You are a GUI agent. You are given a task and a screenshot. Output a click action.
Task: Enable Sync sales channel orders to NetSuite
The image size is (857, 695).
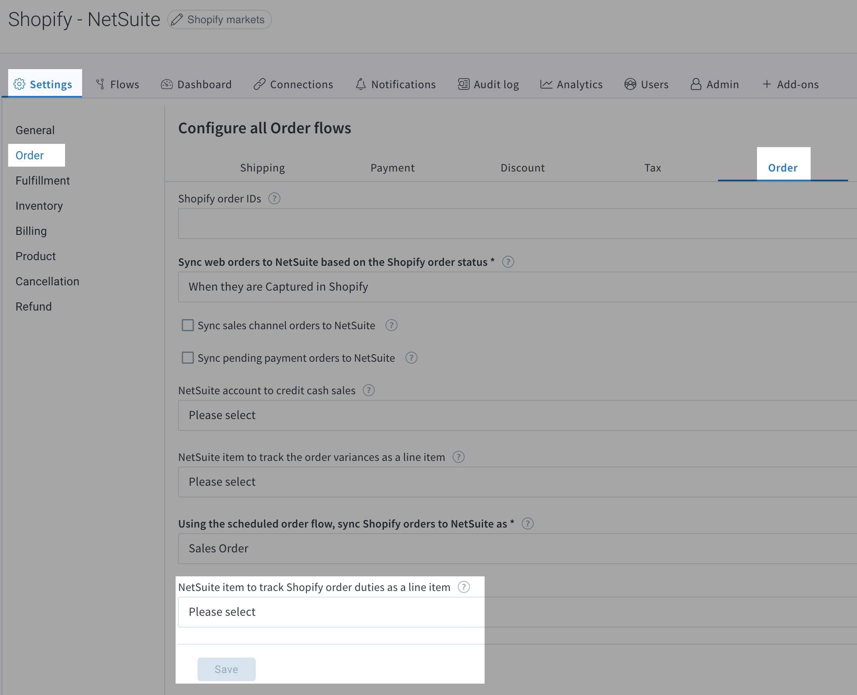click(187, 325)
